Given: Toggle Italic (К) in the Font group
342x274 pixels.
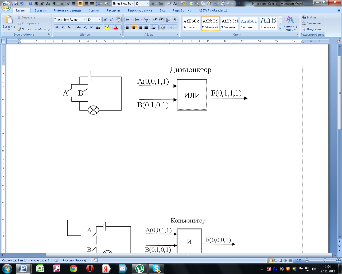Looking at the screenshot, I should tap(63, 27).
